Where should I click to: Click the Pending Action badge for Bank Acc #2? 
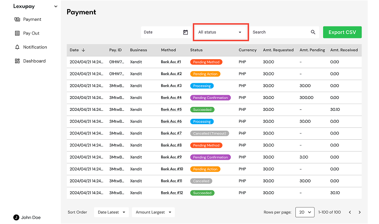click(x=205, y=74)
